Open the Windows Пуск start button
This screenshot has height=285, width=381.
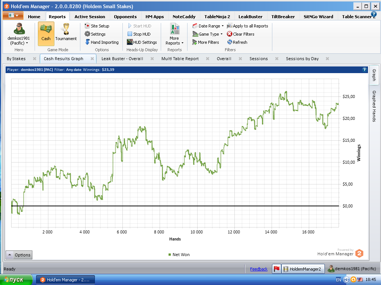[16, 280]
